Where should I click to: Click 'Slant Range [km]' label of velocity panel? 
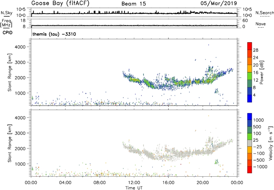[x=10, y=143]
